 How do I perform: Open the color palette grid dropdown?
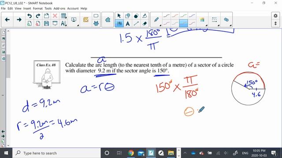coord(202,19)
